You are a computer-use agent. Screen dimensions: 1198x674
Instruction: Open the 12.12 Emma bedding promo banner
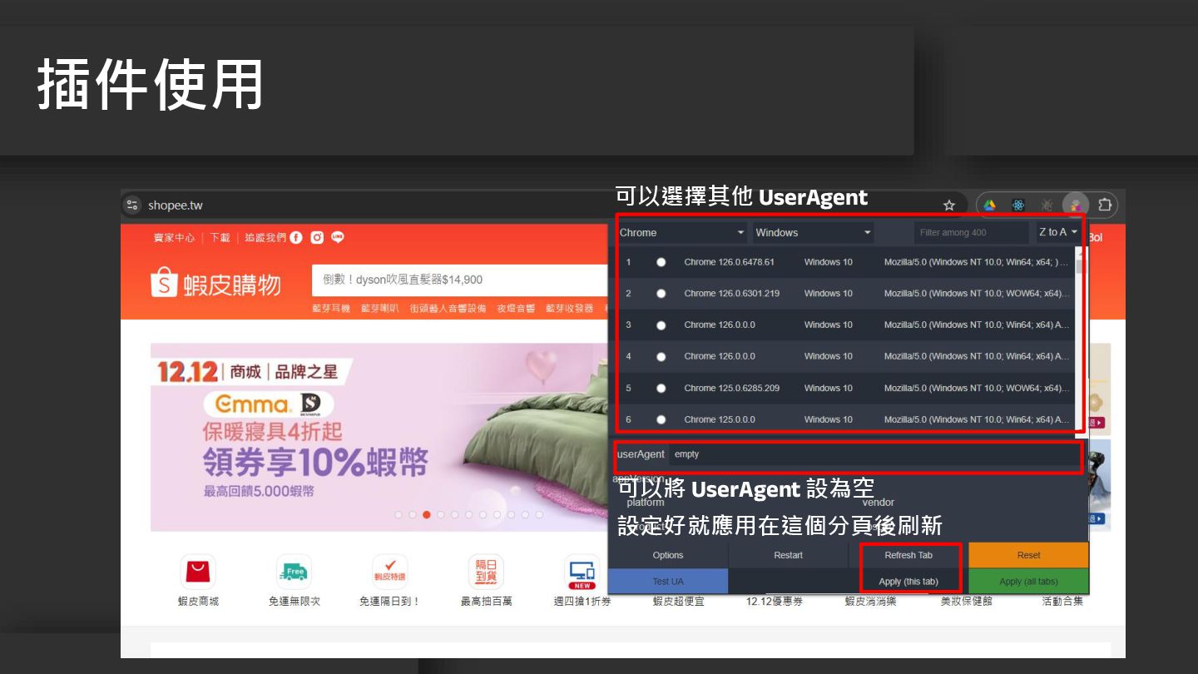(x=379, y=437)
